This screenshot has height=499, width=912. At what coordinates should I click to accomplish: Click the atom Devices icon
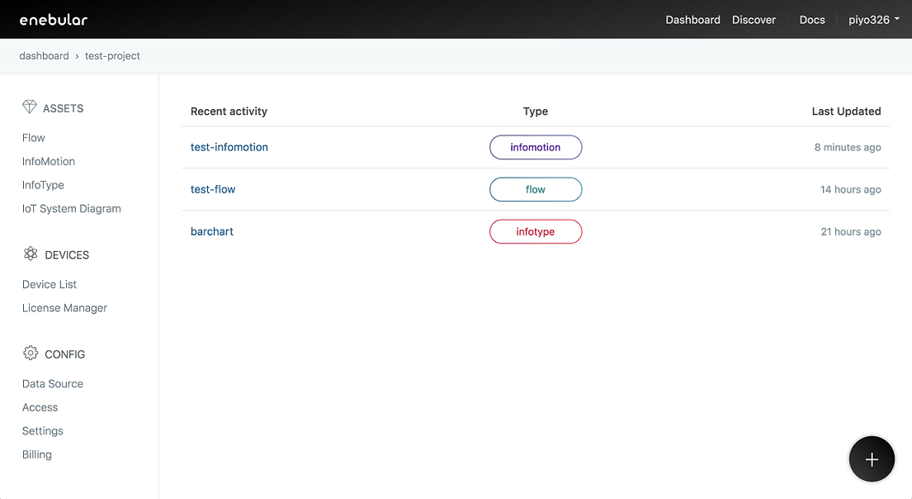(x=31, y=254)
